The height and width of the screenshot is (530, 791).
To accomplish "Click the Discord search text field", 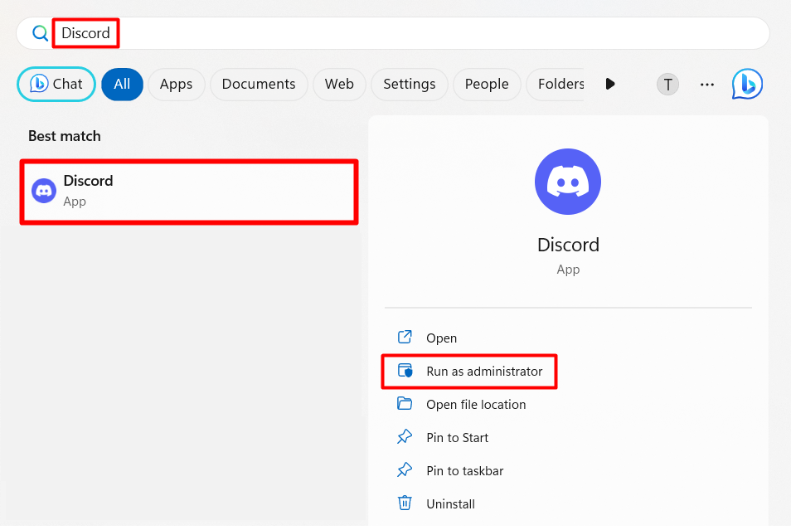I will [x=394, y=33].
